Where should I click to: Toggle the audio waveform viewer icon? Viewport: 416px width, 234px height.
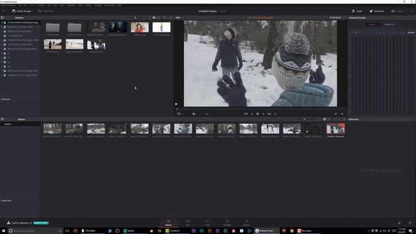tap(194, 114)
